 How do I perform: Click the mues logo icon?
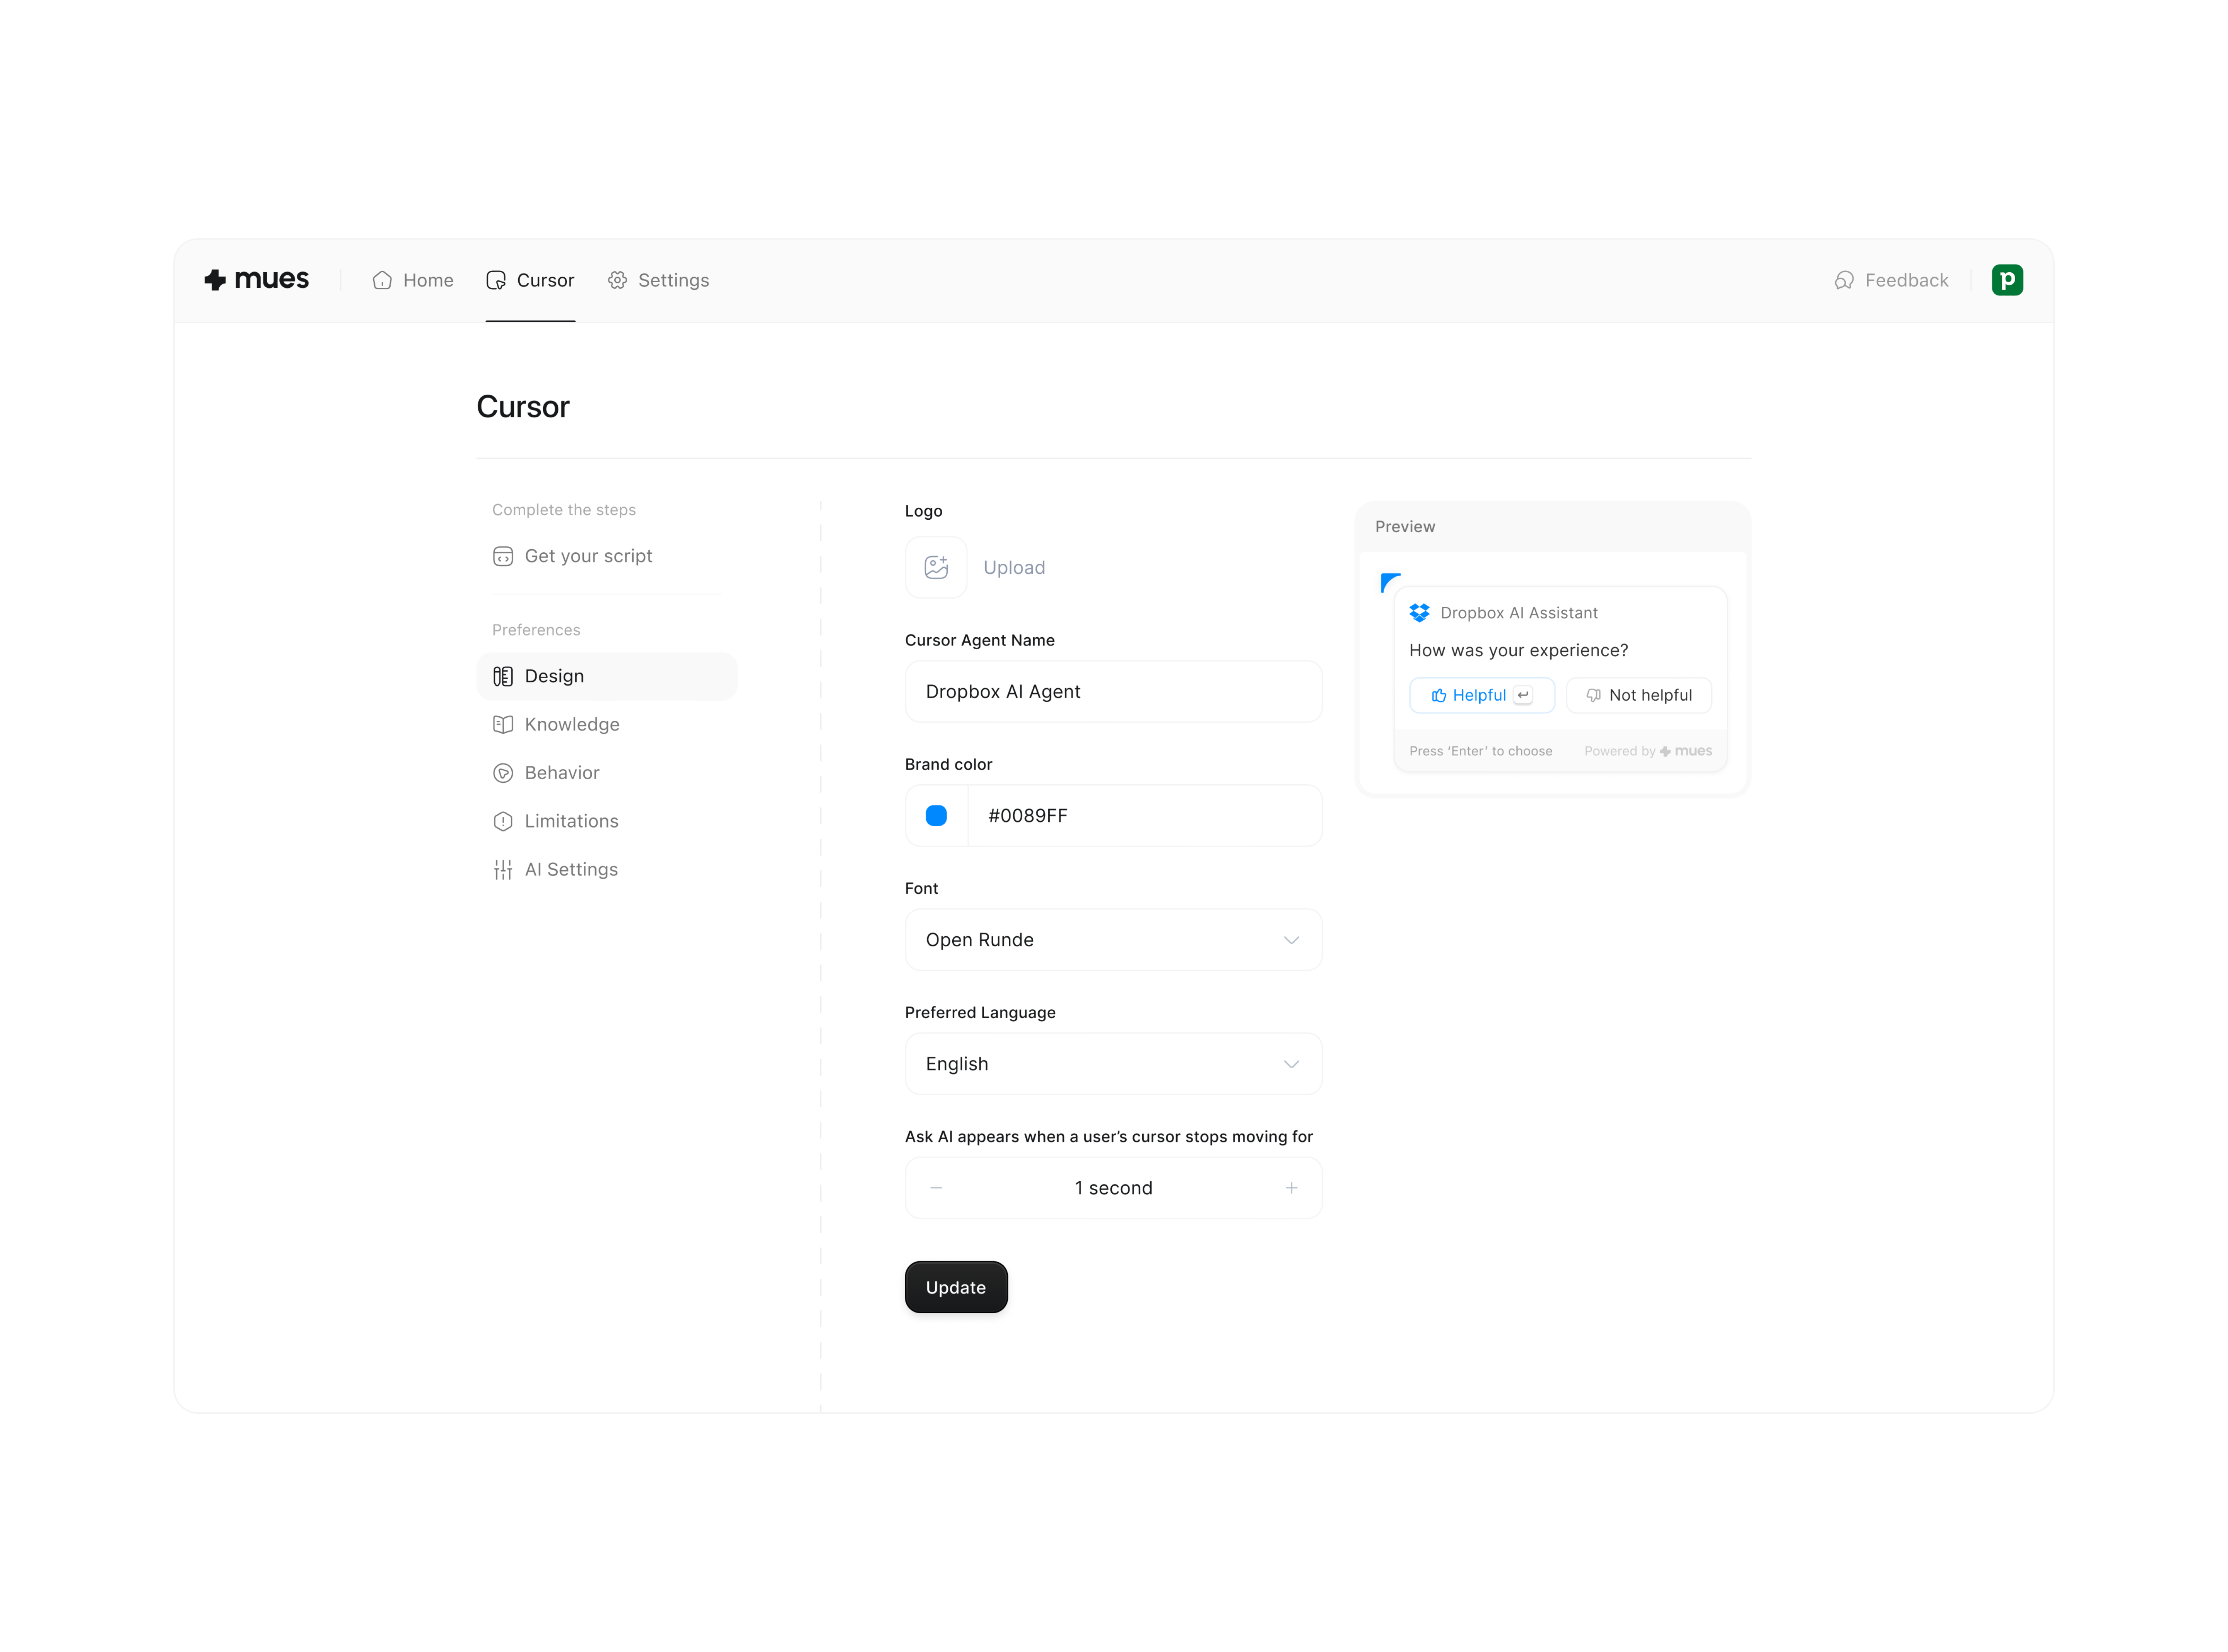tap(215, 280)
